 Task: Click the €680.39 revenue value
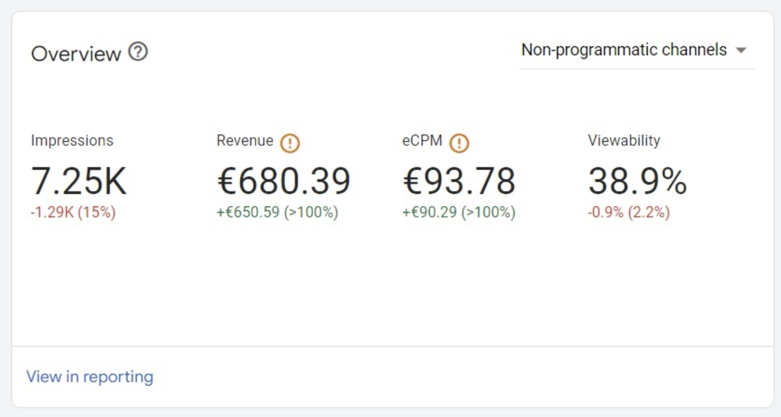point(284,181)
